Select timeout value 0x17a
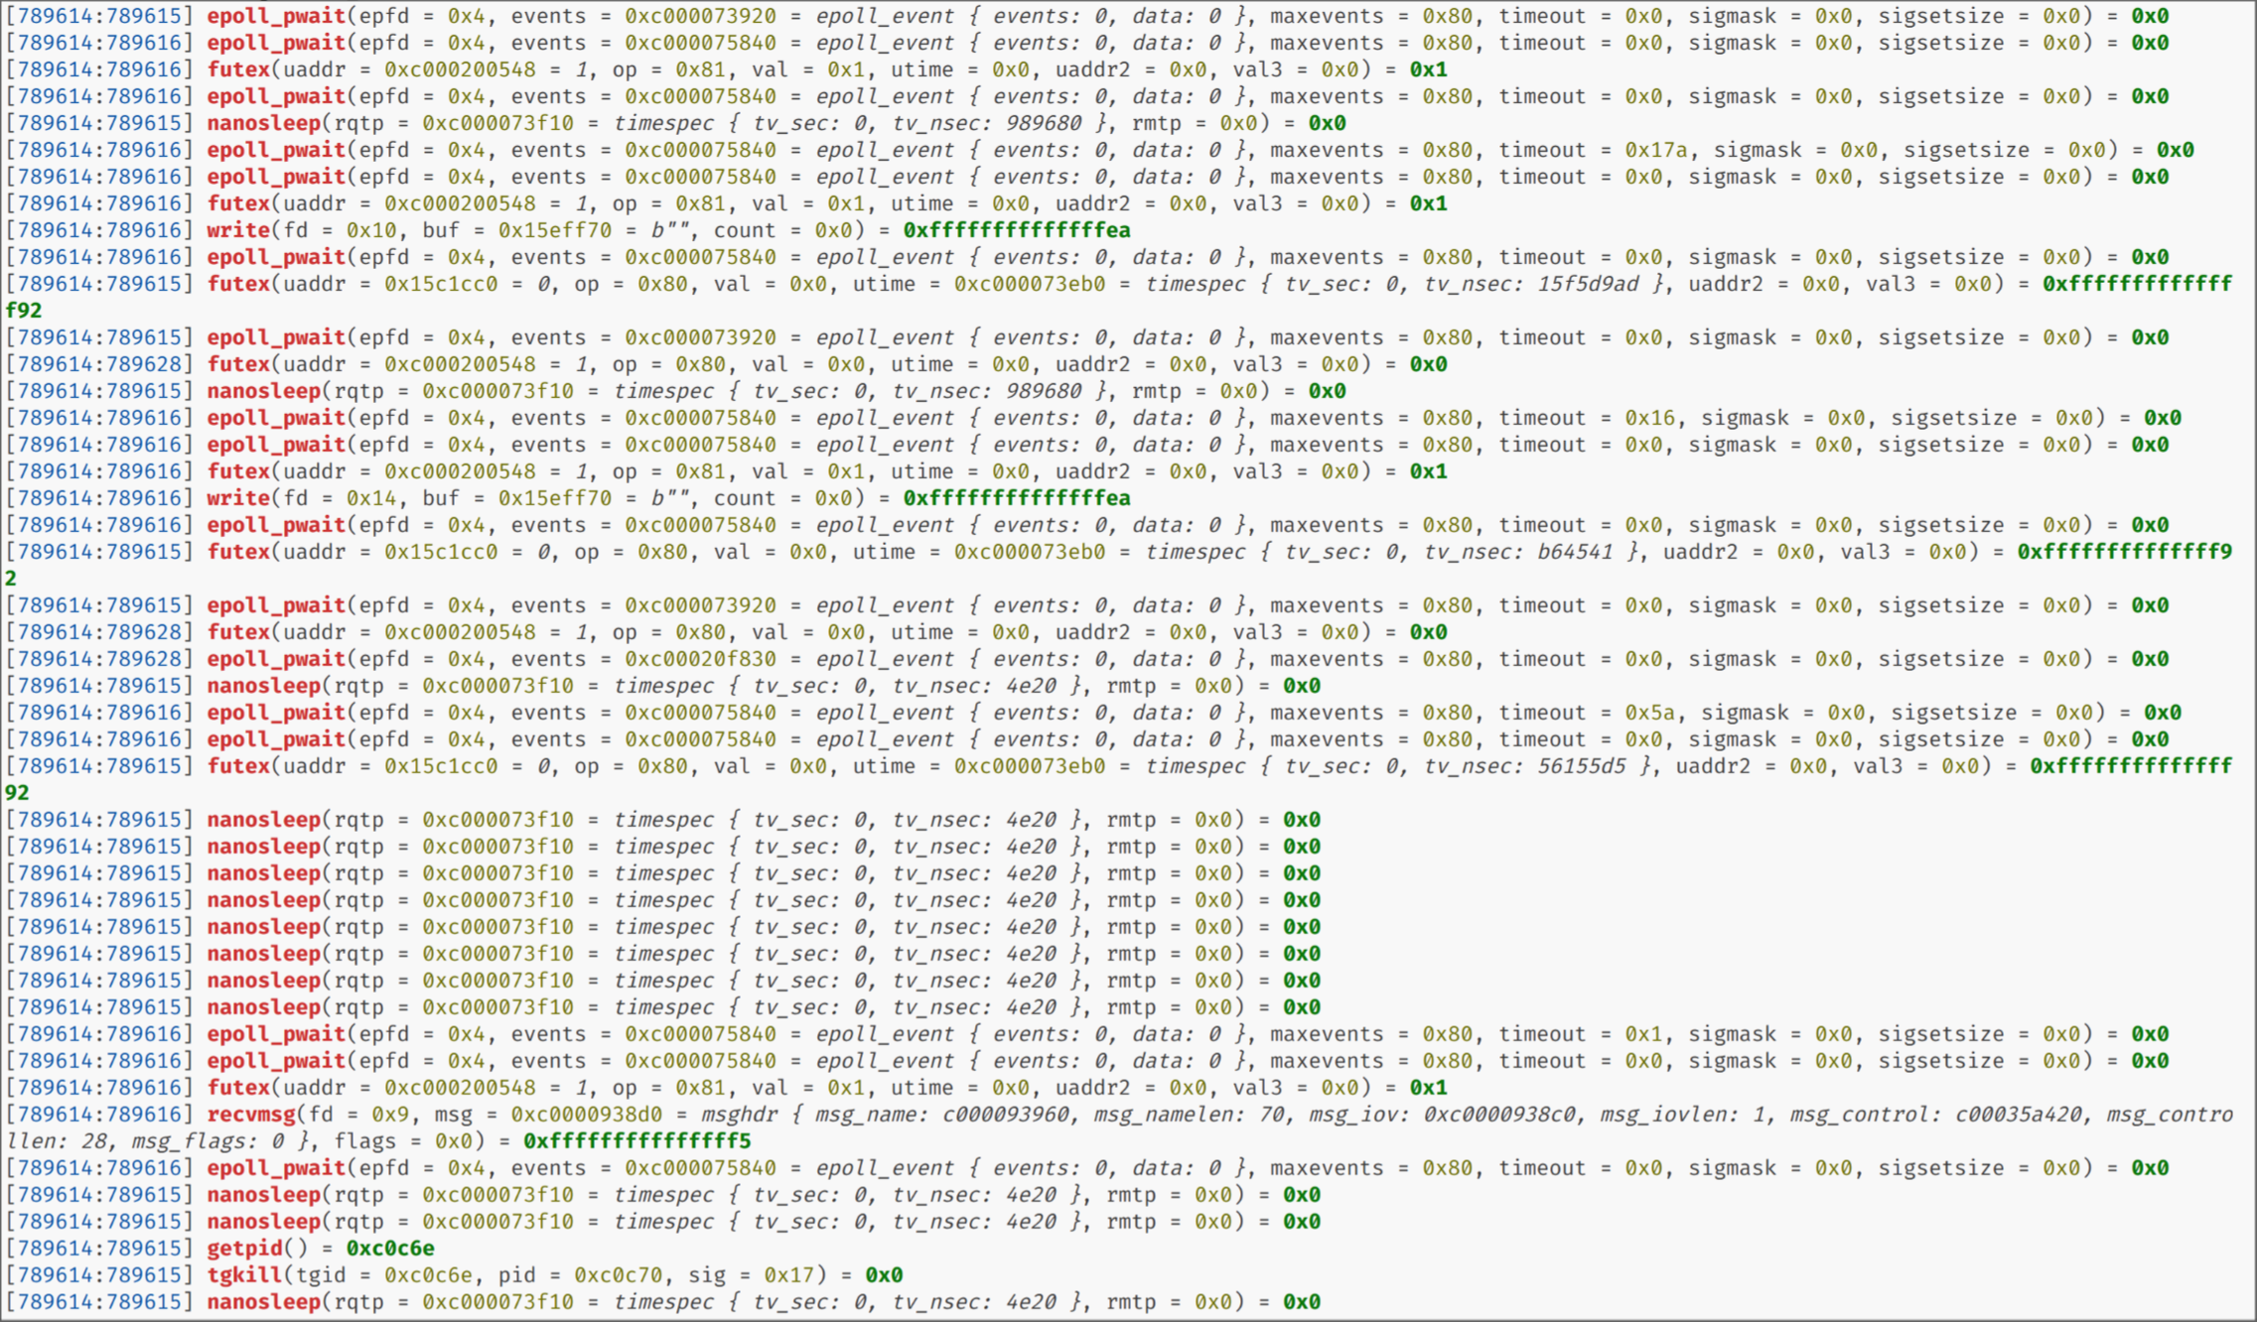This screenshot has width=2257, height=1322. (x=1655, y=150)
